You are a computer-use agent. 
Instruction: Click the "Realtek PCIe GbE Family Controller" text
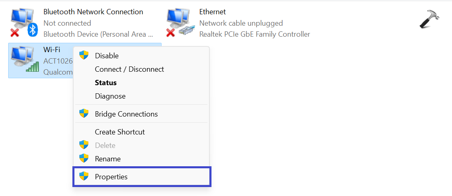click(x=254, y=34)
